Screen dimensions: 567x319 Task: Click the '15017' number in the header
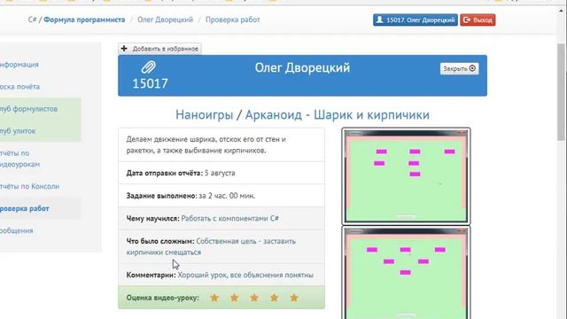click(x=150, y=83)
